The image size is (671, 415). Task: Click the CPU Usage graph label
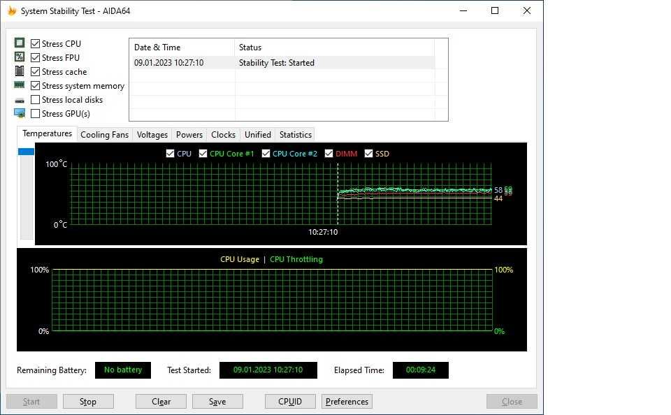click(240, 259)
